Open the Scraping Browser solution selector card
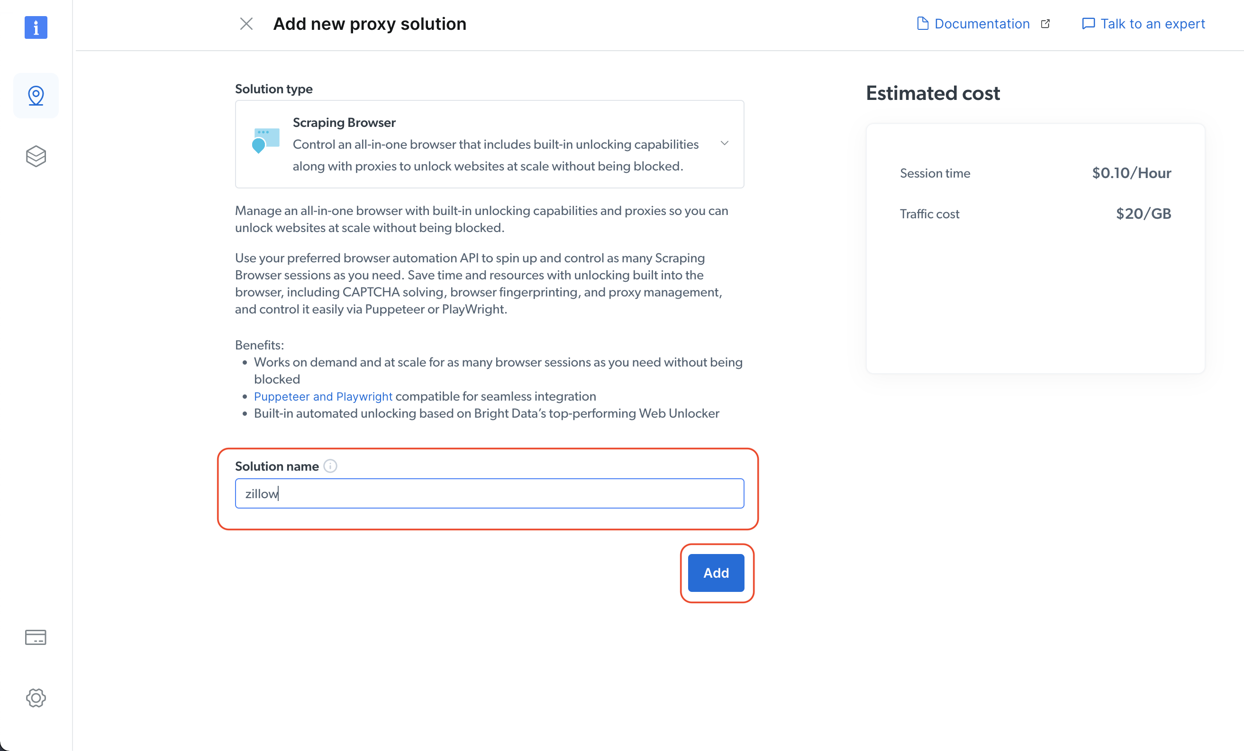This screenshot has width=1244, height=751. click(489, 143)
